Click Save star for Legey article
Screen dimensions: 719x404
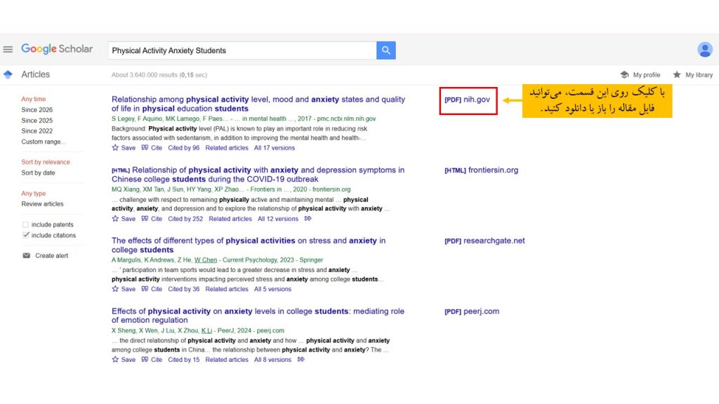115,147
